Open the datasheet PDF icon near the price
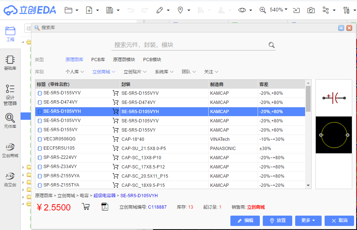This screenshot has width=357, height=230. 105,207
